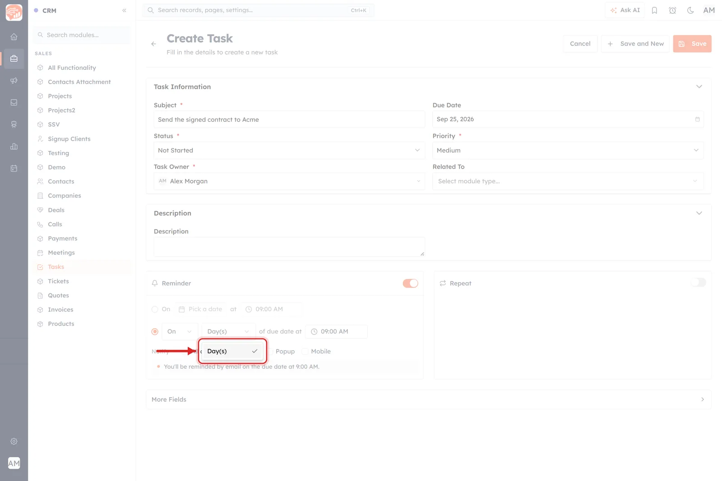Open the Status dropdown showing Not Started

coord(289,150)
